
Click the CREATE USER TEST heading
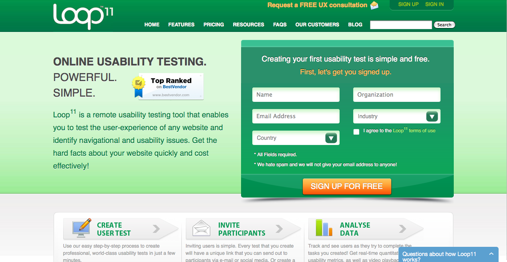(114, 229)
